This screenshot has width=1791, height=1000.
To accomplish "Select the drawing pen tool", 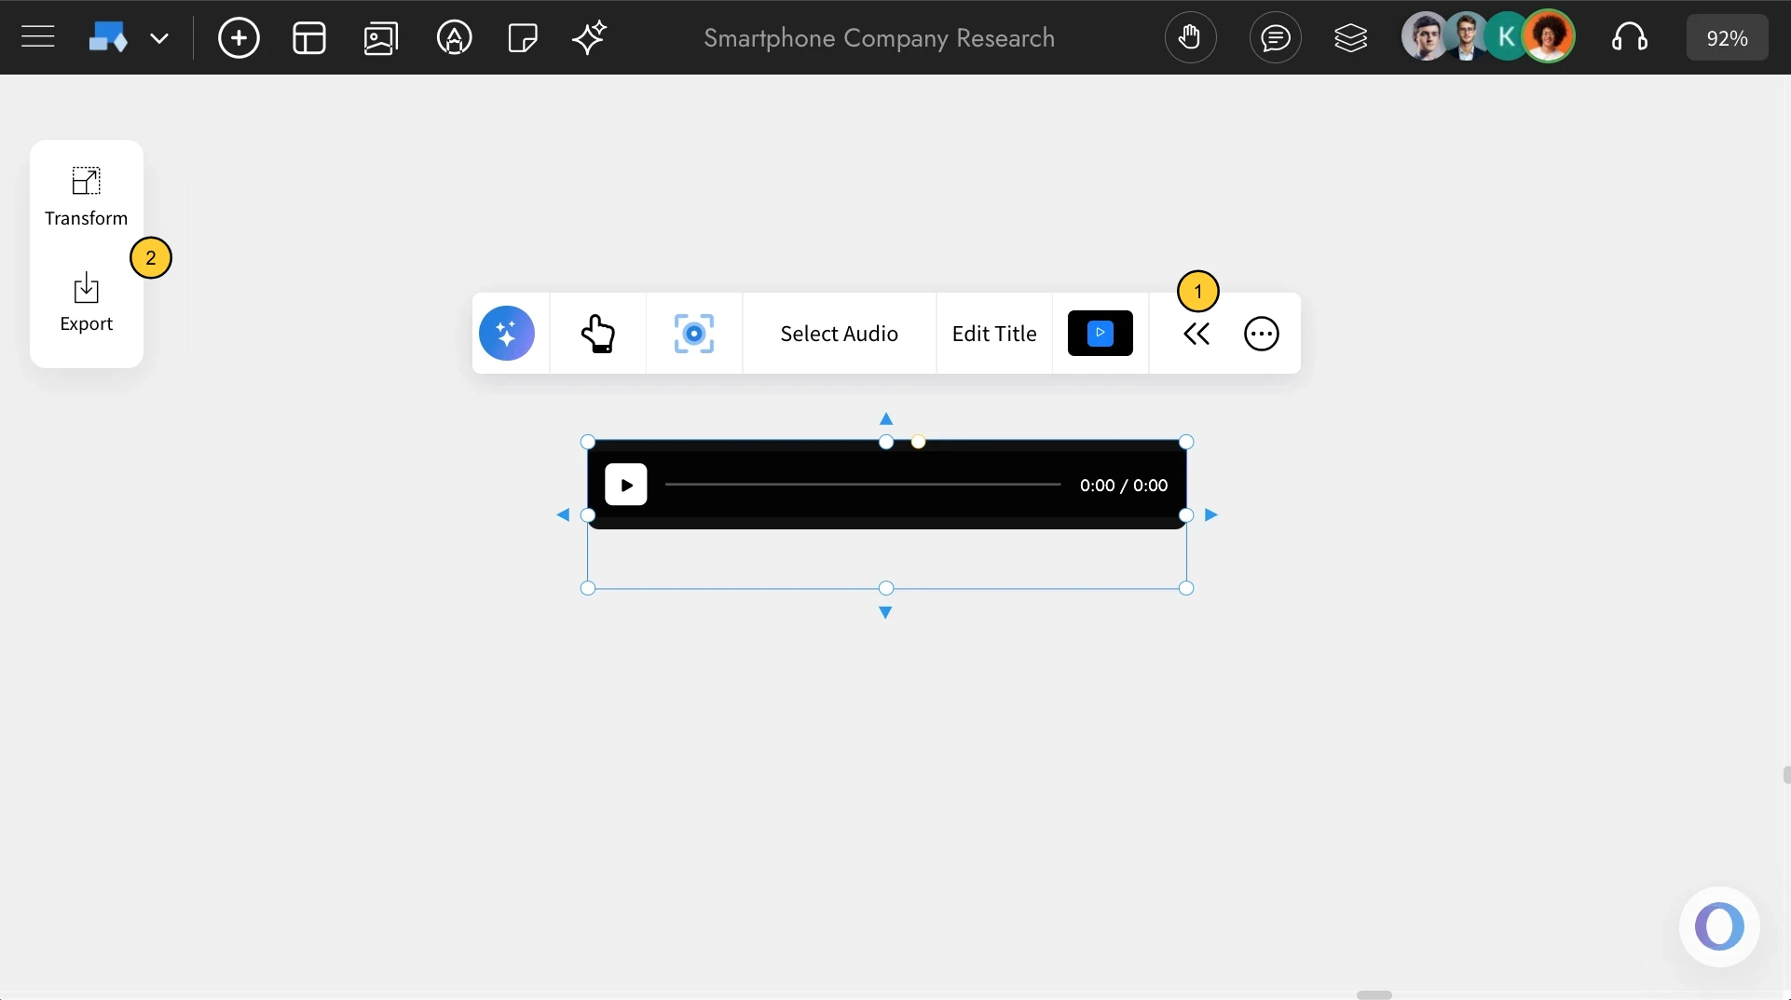I will [454, 37].
